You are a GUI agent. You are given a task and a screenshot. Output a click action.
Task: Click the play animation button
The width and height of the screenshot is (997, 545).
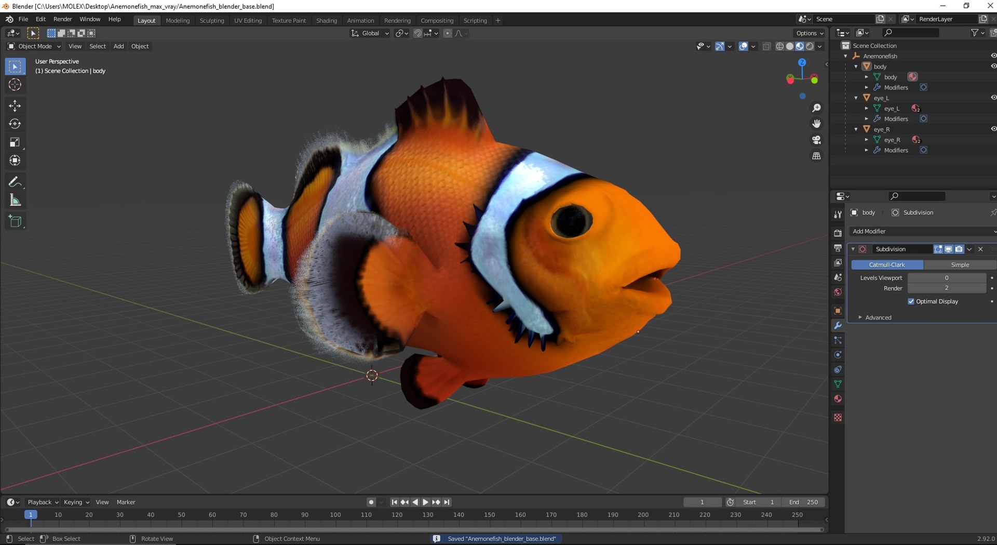425,502
